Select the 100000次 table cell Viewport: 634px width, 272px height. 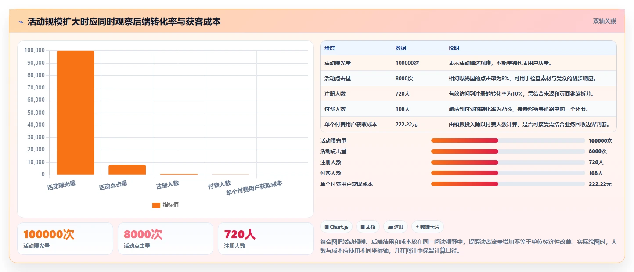click(407, 63)
